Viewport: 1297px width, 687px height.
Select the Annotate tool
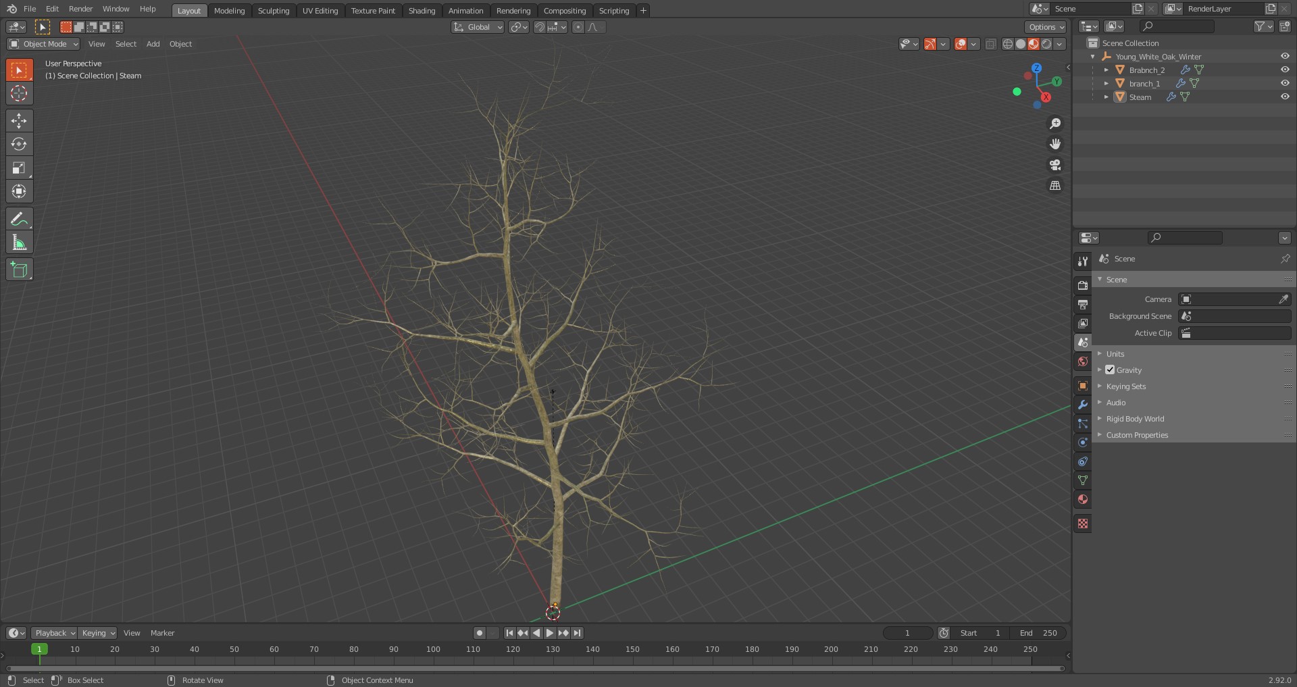click(x=19, y=219)
